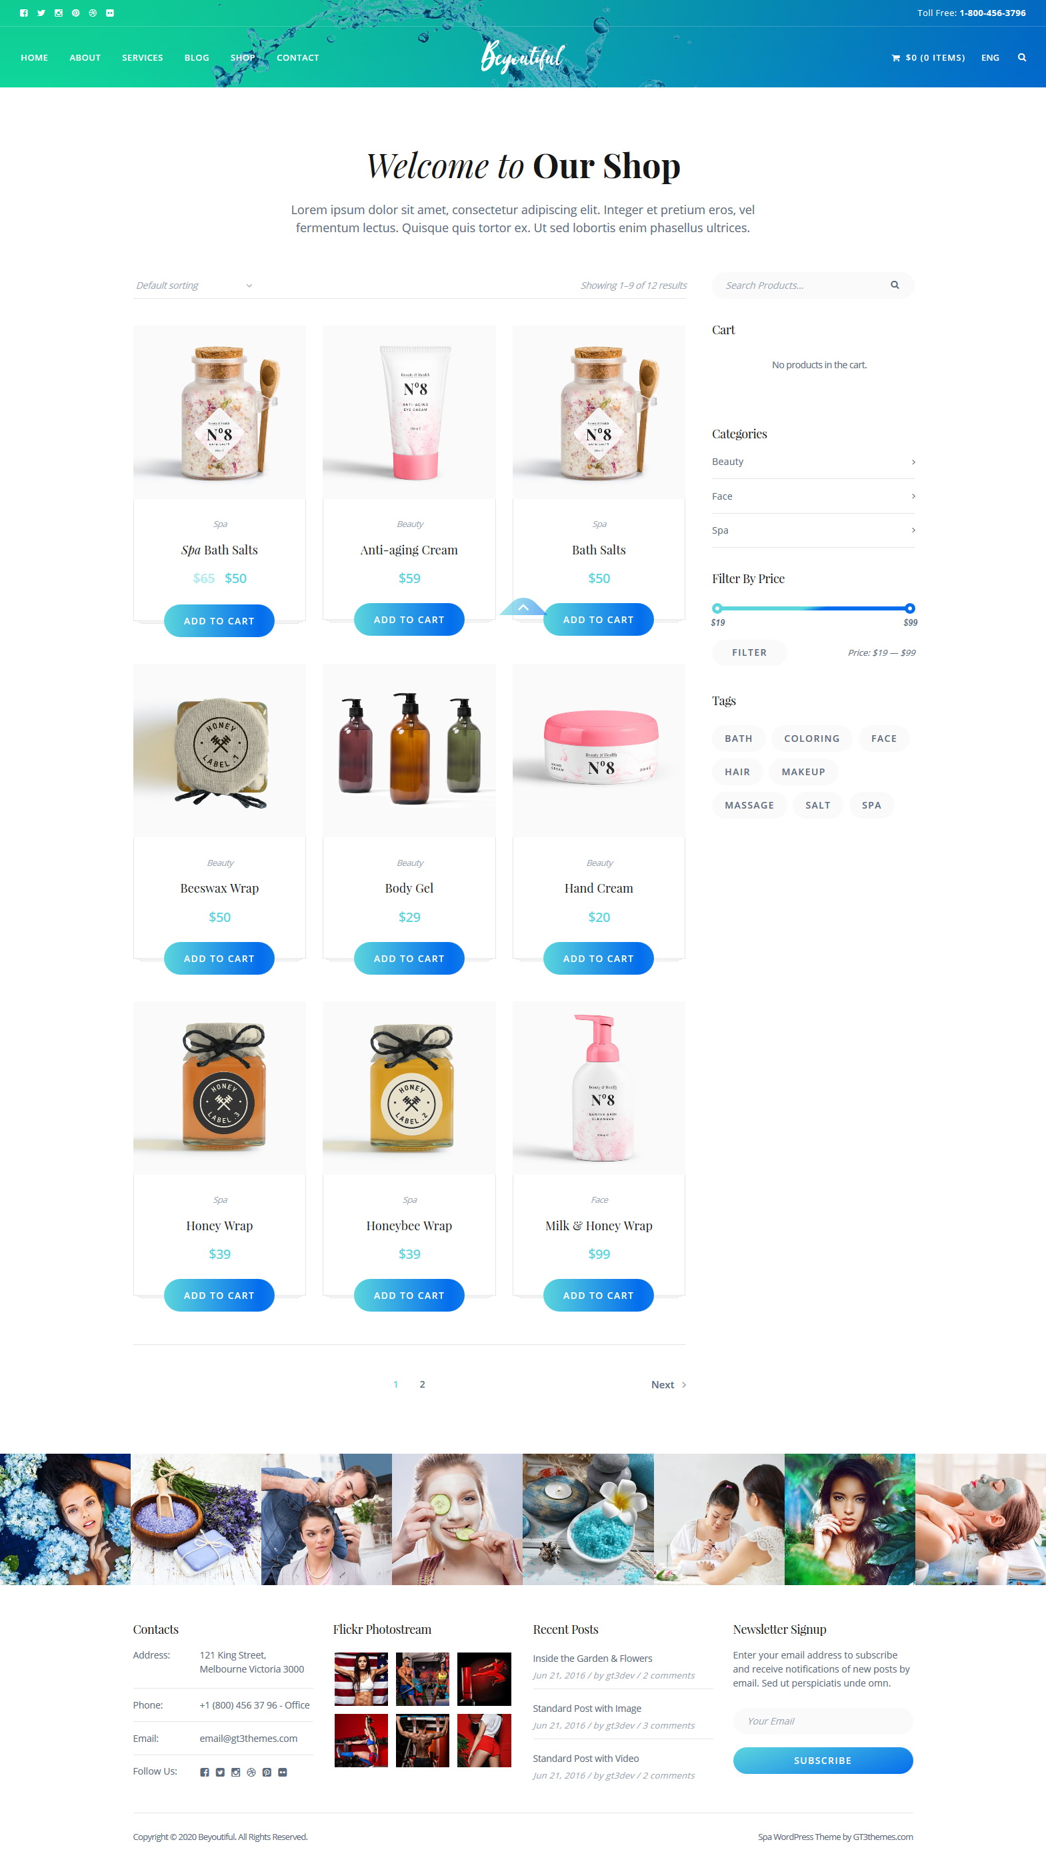Click the Pinterest icon in top bar
The height and width of the screenshot is (1860, 1046).
tap(76, 13)
